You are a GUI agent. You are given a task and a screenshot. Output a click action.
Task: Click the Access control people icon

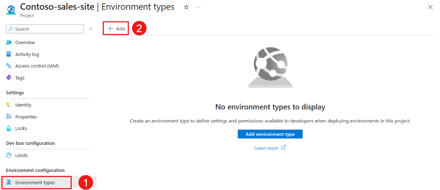pyautogui.click(x=9, y=66)
